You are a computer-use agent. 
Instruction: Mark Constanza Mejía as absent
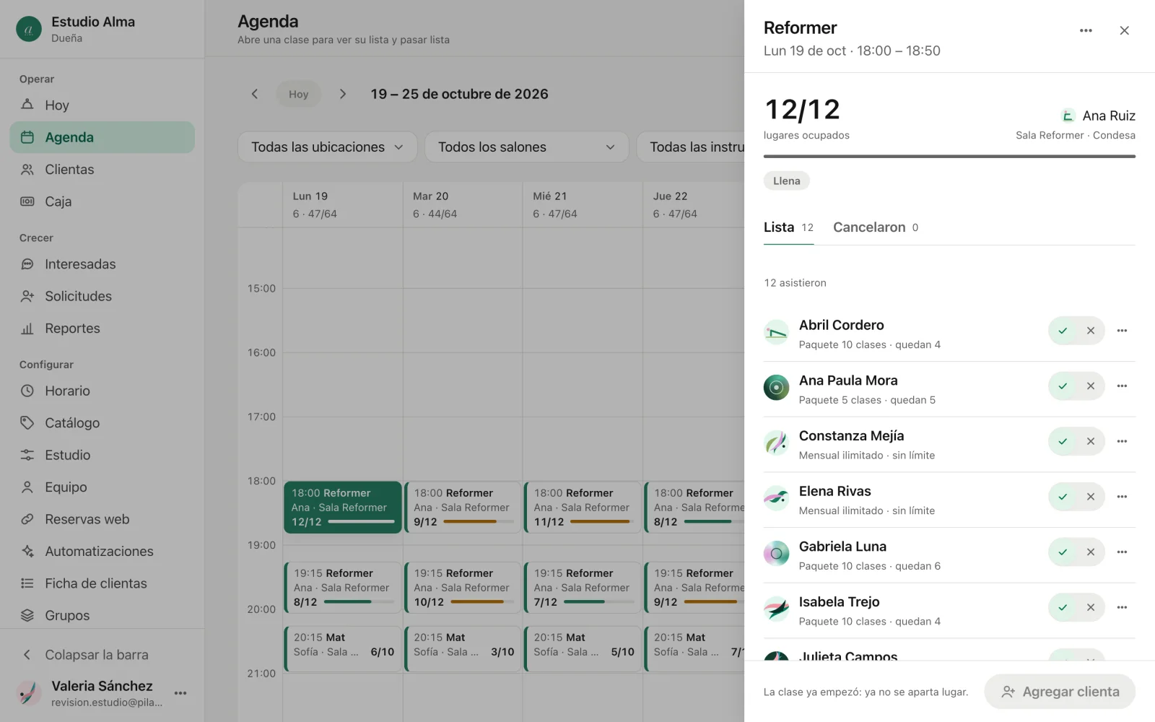[1091, 441]
